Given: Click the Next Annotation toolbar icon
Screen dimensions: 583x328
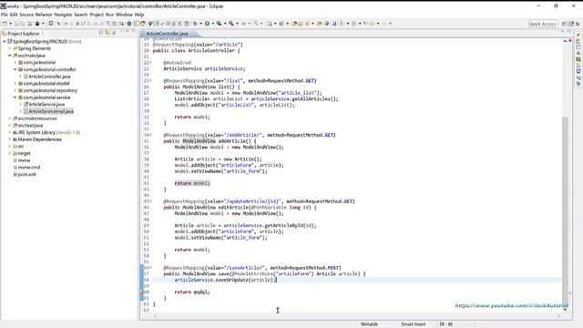Looking at the screenshot, I should coord(342,24).
